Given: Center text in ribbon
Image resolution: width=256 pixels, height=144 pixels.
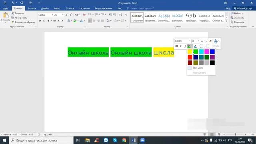Looking at the screenshot, I should tap(94, 20).
